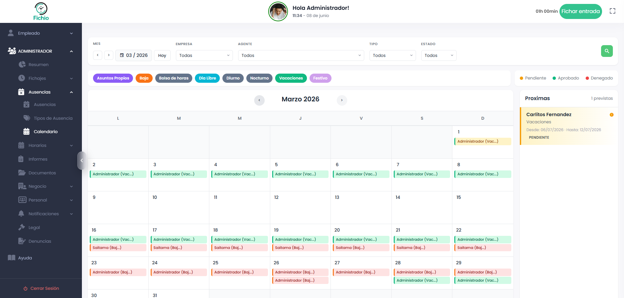
Task: Click Cerrar Sesión link
Action: 41,289
